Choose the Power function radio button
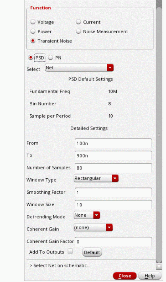The width and height of the screenshot is (166, 282). click(x=33, y=31)
